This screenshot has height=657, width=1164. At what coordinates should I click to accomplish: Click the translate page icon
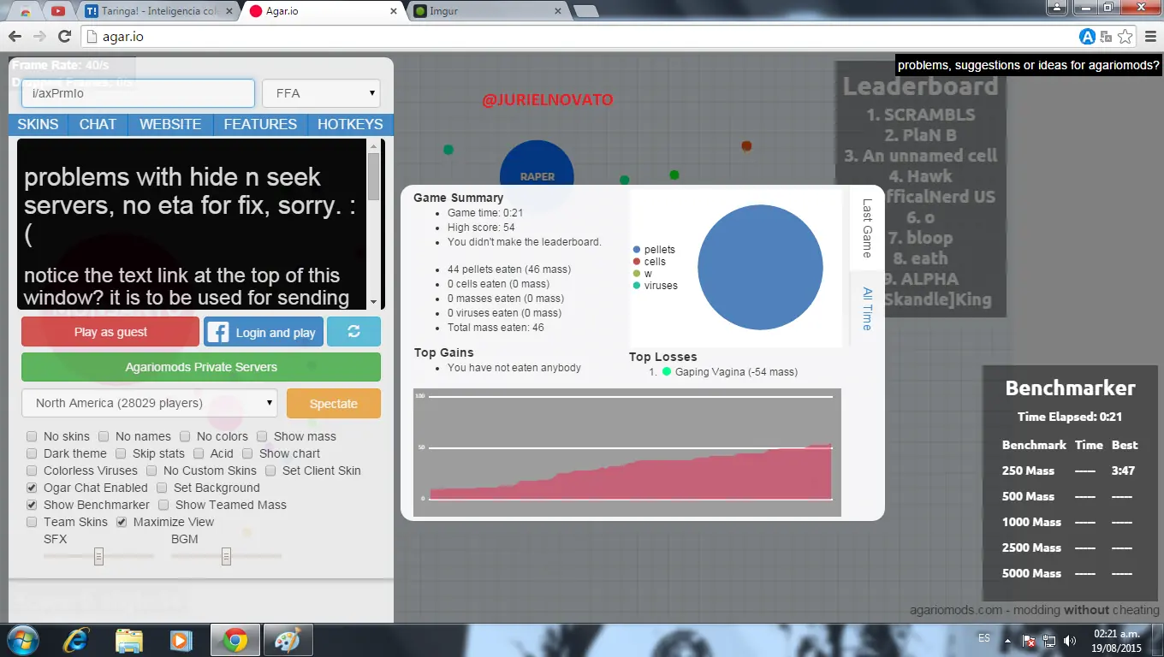coord(1107,36)
